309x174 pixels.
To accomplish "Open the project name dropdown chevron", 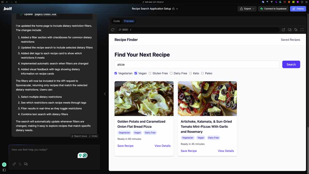I will coord(177,9).
